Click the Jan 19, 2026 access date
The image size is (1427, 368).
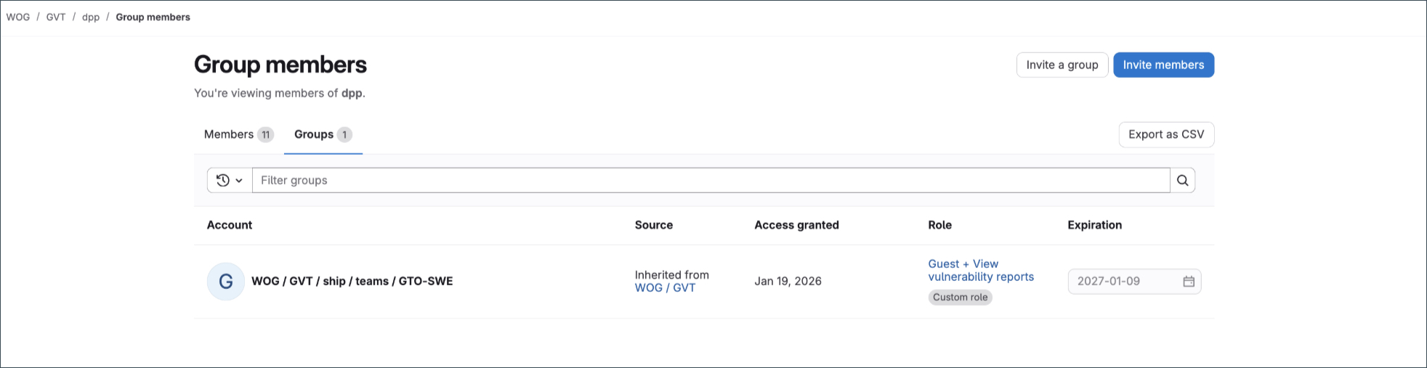point(788,282)
